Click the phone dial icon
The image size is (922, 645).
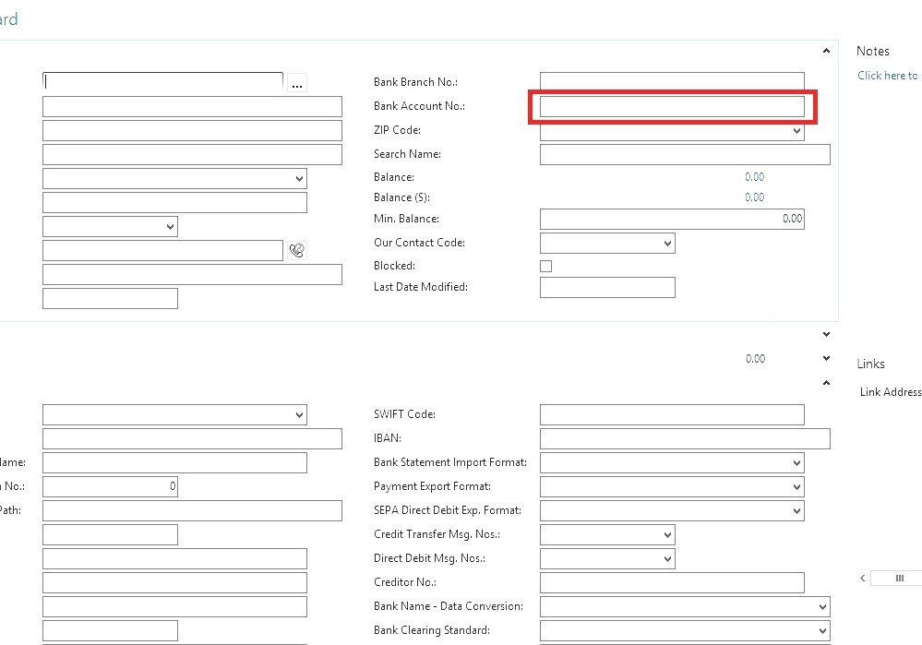coord(297,250)
